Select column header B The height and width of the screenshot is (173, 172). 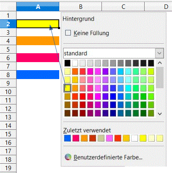(x=81, y=6)
